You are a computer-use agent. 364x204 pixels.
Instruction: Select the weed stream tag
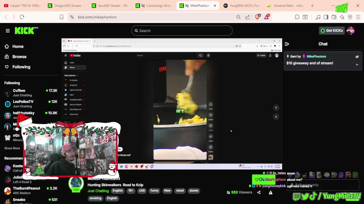click(x=180, y=191)
